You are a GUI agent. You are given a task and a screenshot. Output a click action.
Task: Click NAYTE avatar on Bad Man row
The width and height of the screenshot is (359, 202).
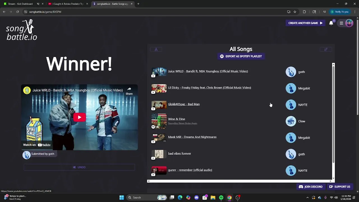coord(291,105)
